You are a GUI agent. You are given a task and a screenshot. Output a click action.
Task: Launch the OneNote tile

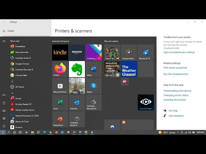(94, 52)
